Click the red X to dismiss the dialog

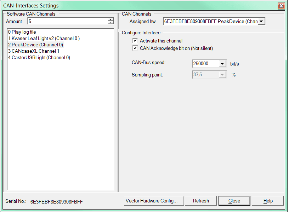pos(282,6)
